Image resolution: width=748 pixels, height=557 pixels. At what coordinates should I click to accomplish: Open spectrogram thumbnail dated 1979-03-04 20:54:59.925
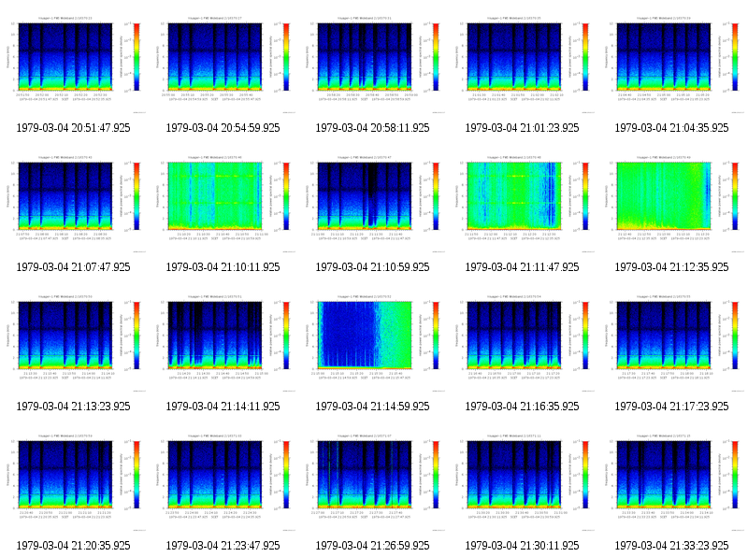223,64
